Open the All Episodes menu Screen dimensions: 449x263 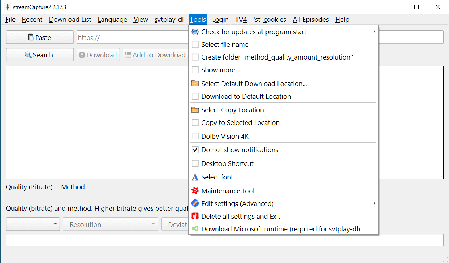point(310,20)
